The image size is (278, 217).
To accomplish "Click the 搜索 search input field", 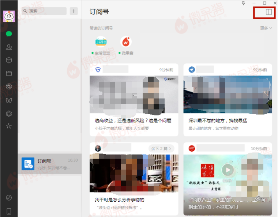I will (44, 11).
